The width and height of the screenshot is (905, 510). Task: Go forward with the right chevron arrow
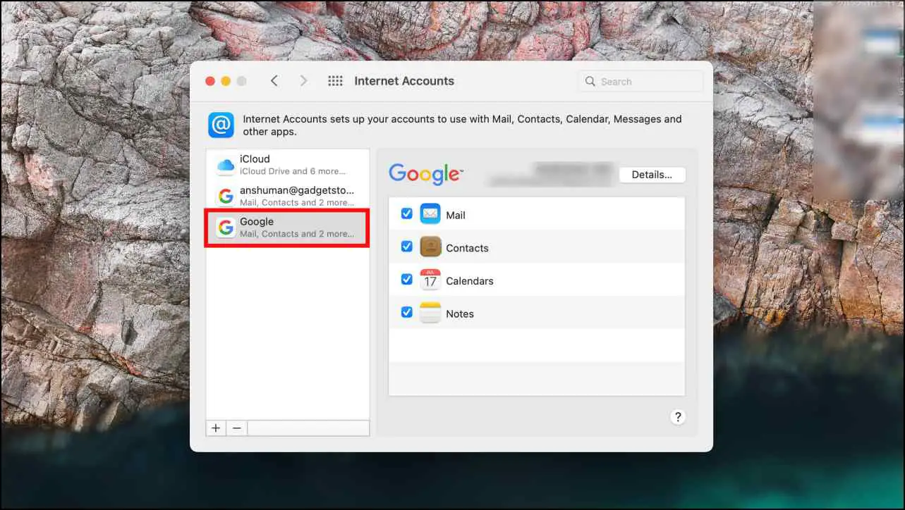tap(303, 81)
